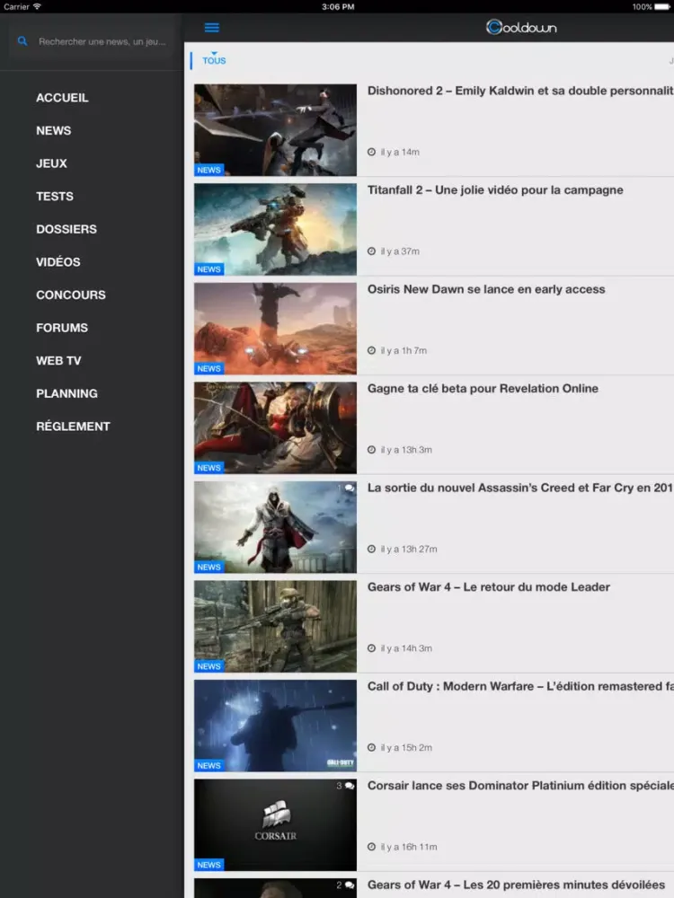Click NEWS badge on Gears of War Leader thumbnail

(x=208, y=666)
